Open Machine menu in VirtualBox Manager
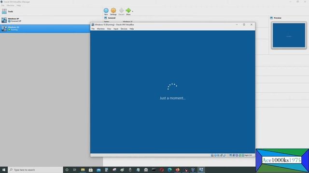This screenshot has height=173, width=309. coord(11,5)
